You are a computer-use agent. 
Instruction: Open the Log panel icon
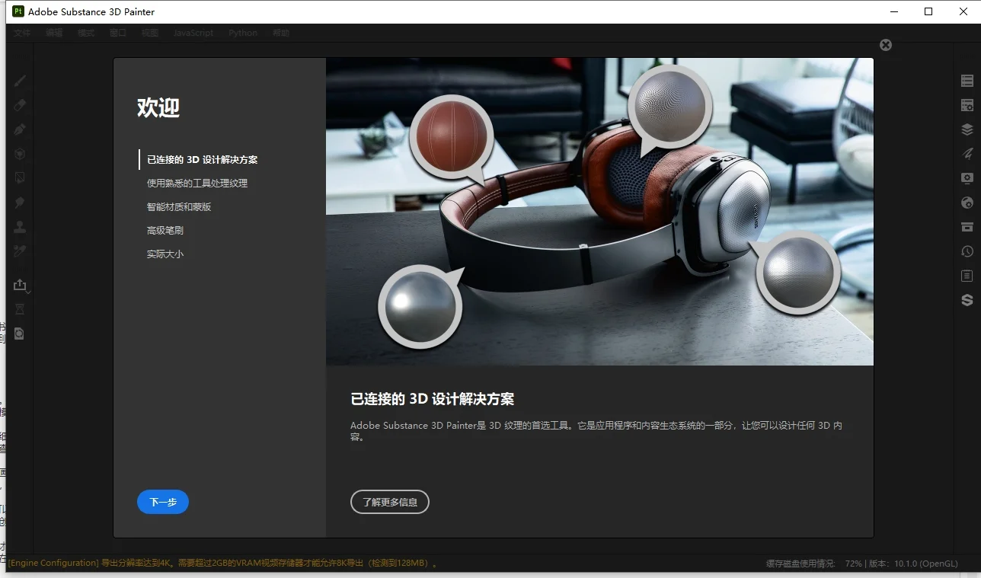tap(967, 275)
